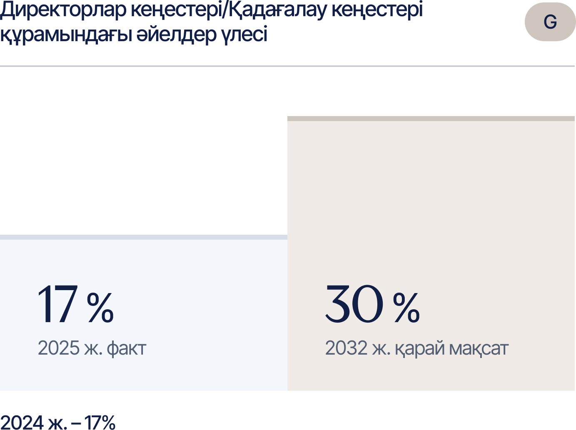
Task: Click the year '2024' in the footnote
Action: tap(22, 422)
